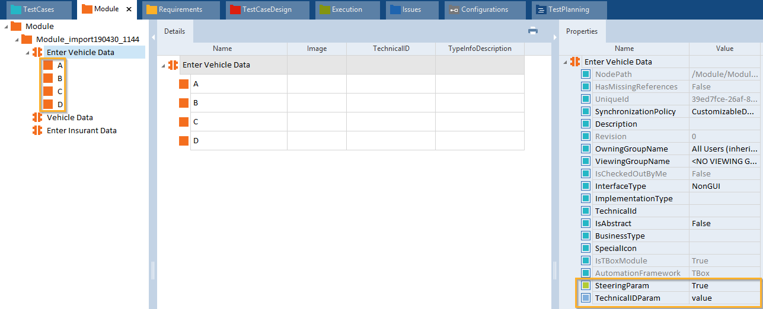
Task: Click the printer icon in Details panel
Action: [532, 31]
